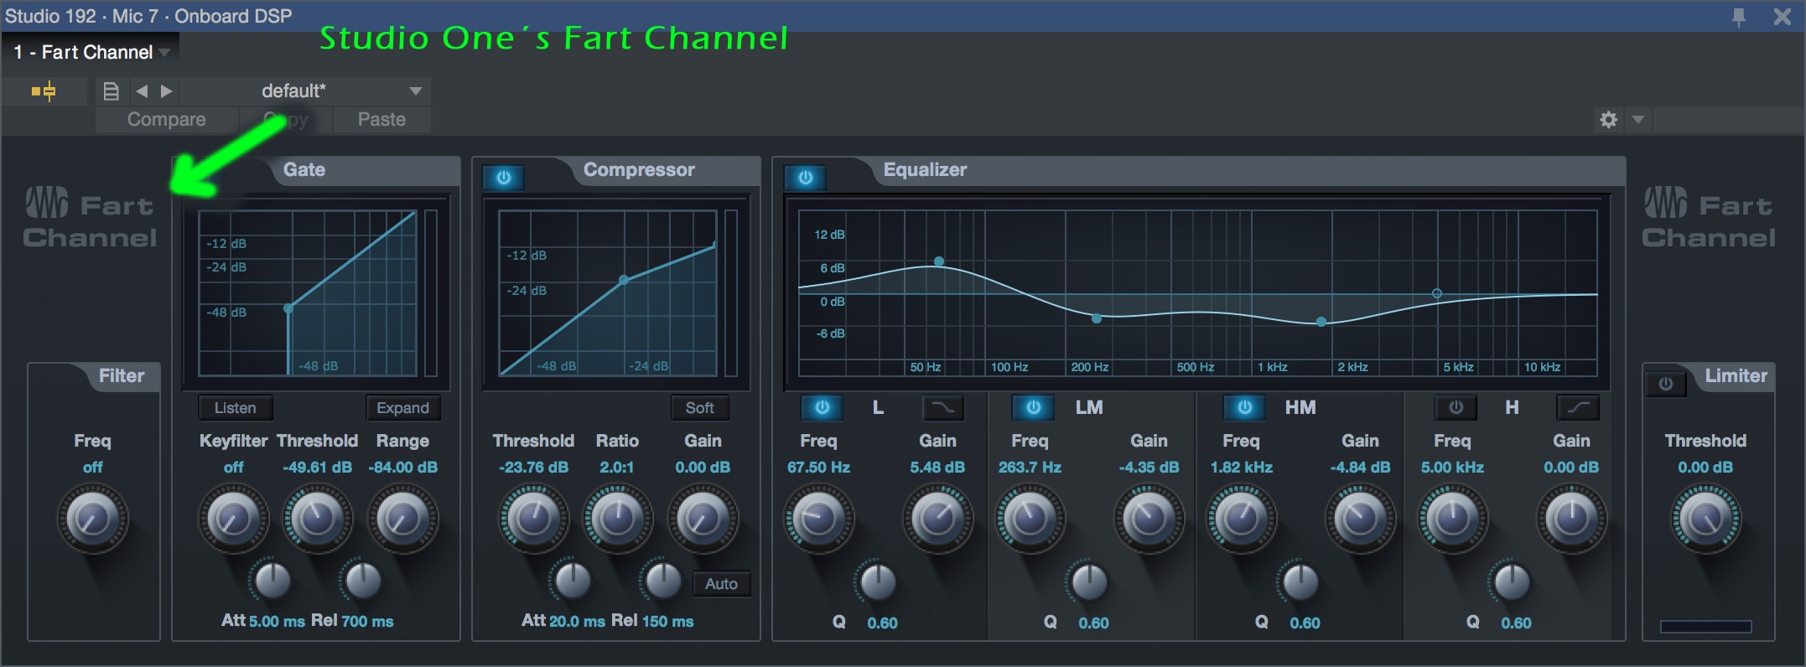Viewport: 1806px width, 667px height.
Task: Open the 1 - Fart Channel dropdown
Action: [91, 52]
